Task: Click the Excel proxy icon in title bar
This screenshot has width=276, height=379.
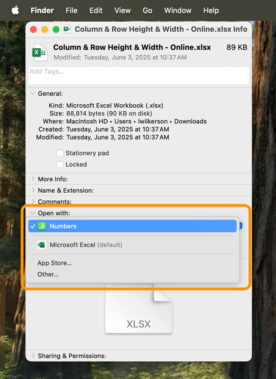Action: pyautogui.click(x=67, y=29)
